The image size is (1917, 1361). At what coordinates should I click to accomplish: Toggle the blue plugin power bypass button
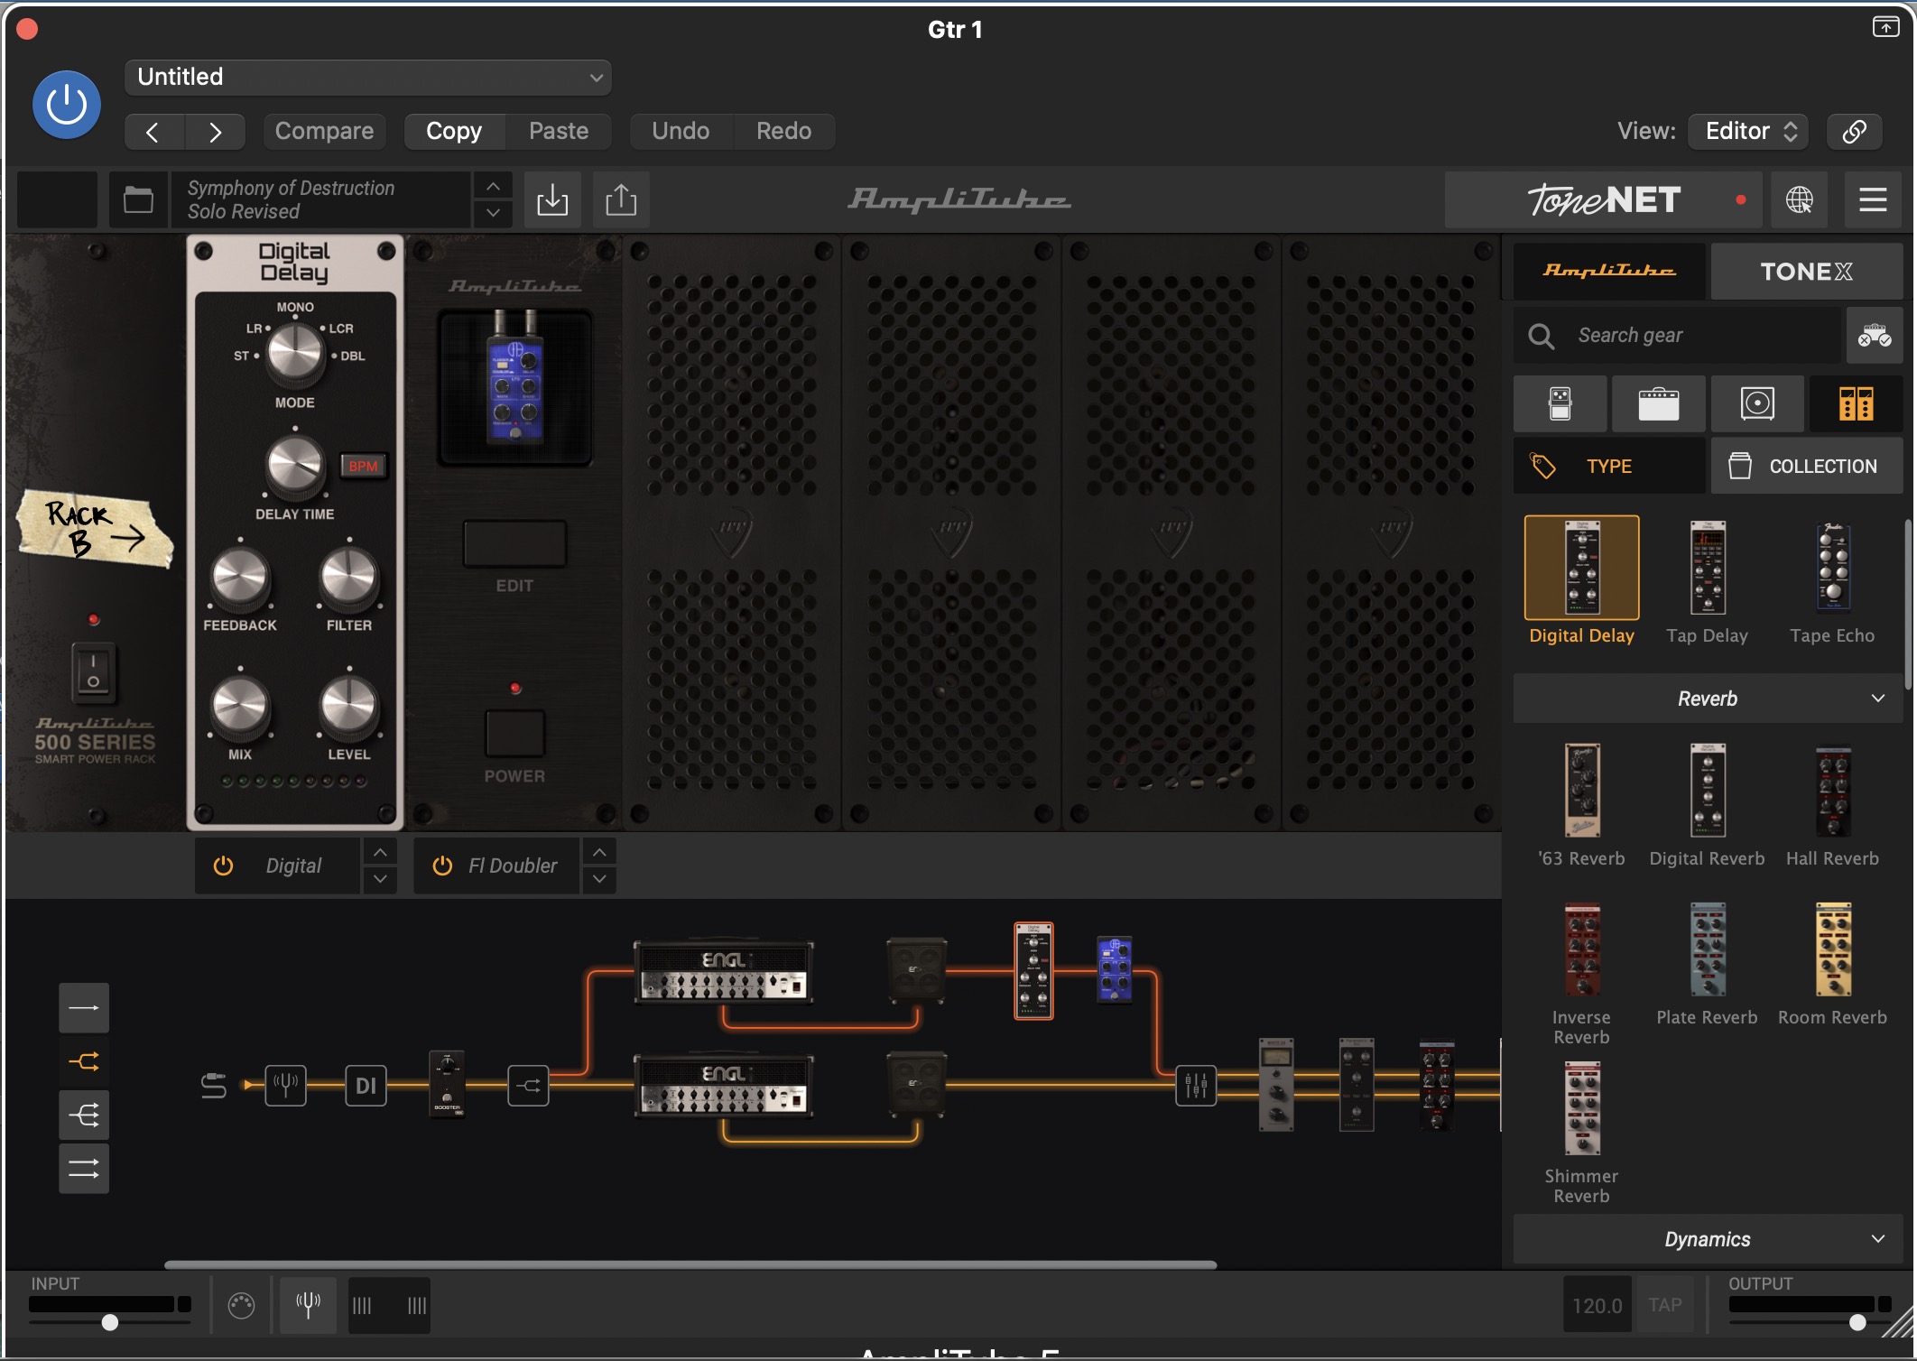[67, 105]
